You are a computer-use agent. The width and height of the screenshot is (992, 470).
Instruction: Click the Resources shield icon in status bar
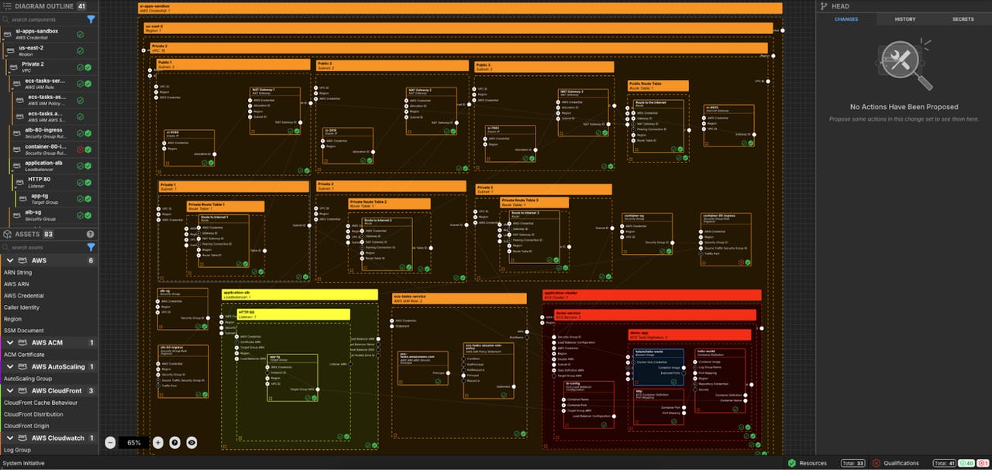[x=791, y=463]
